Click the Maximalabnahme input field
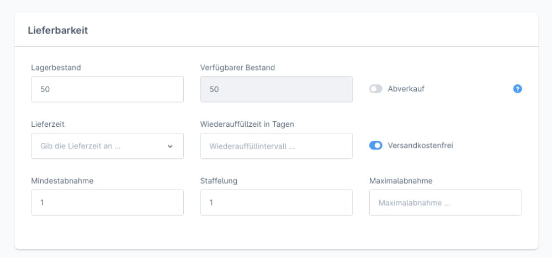The image size is (552, 258). 445,202
